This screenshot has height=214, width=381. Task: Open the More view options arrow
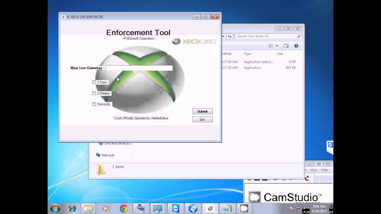click(x=277, y=46)
